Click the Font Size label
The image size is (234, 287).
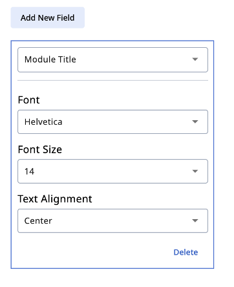point(40,149)
